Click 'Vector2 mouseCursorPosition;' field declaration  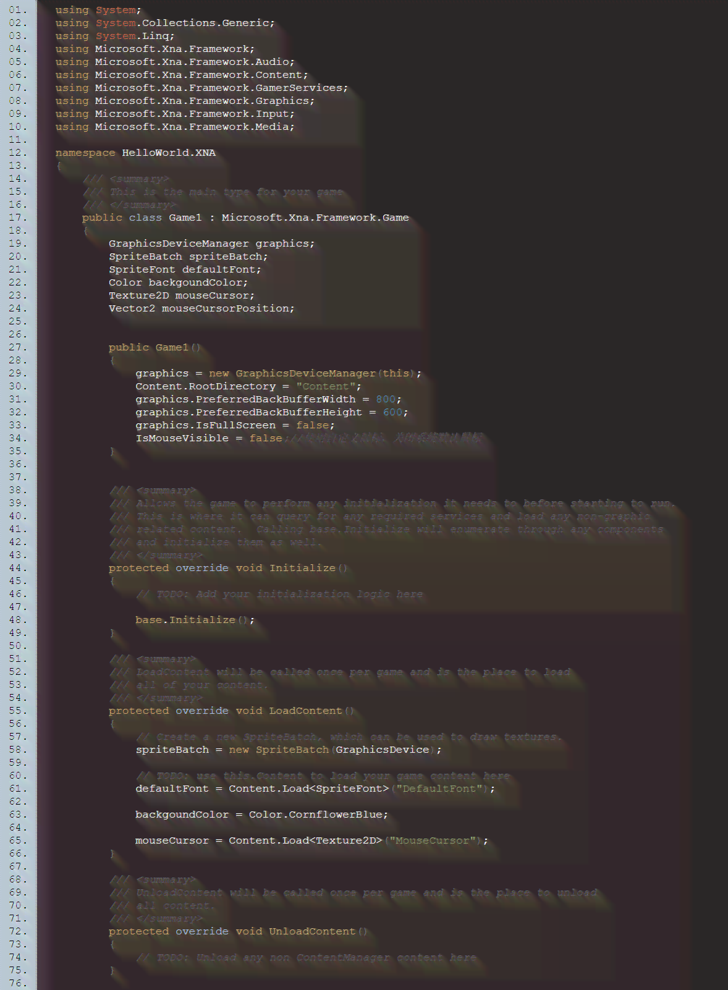pos(202,308)
